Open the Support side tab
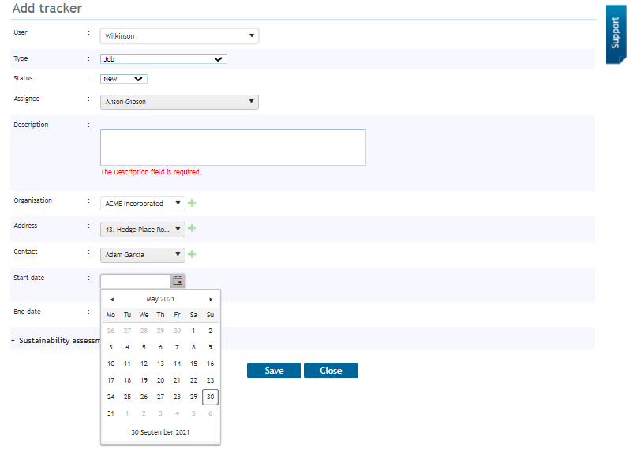629x452 pixels. coord(616,34)
